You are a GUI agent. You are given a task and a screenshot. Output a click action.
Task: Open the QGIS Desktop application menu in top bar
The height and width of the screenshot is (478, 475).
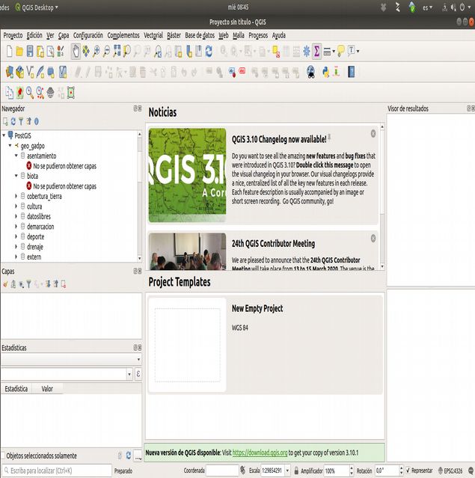[37, 7]
